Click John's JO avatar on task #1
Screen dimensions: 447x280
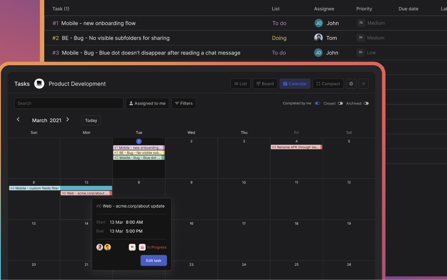coord(319,23)
